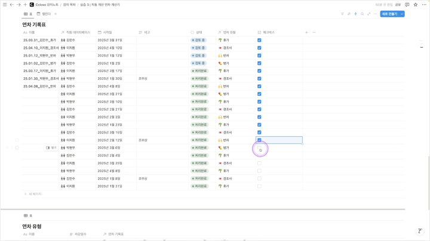Click the blue 새로 만들기 button
This screenshot has height=241, width=430.
point(389,14)
